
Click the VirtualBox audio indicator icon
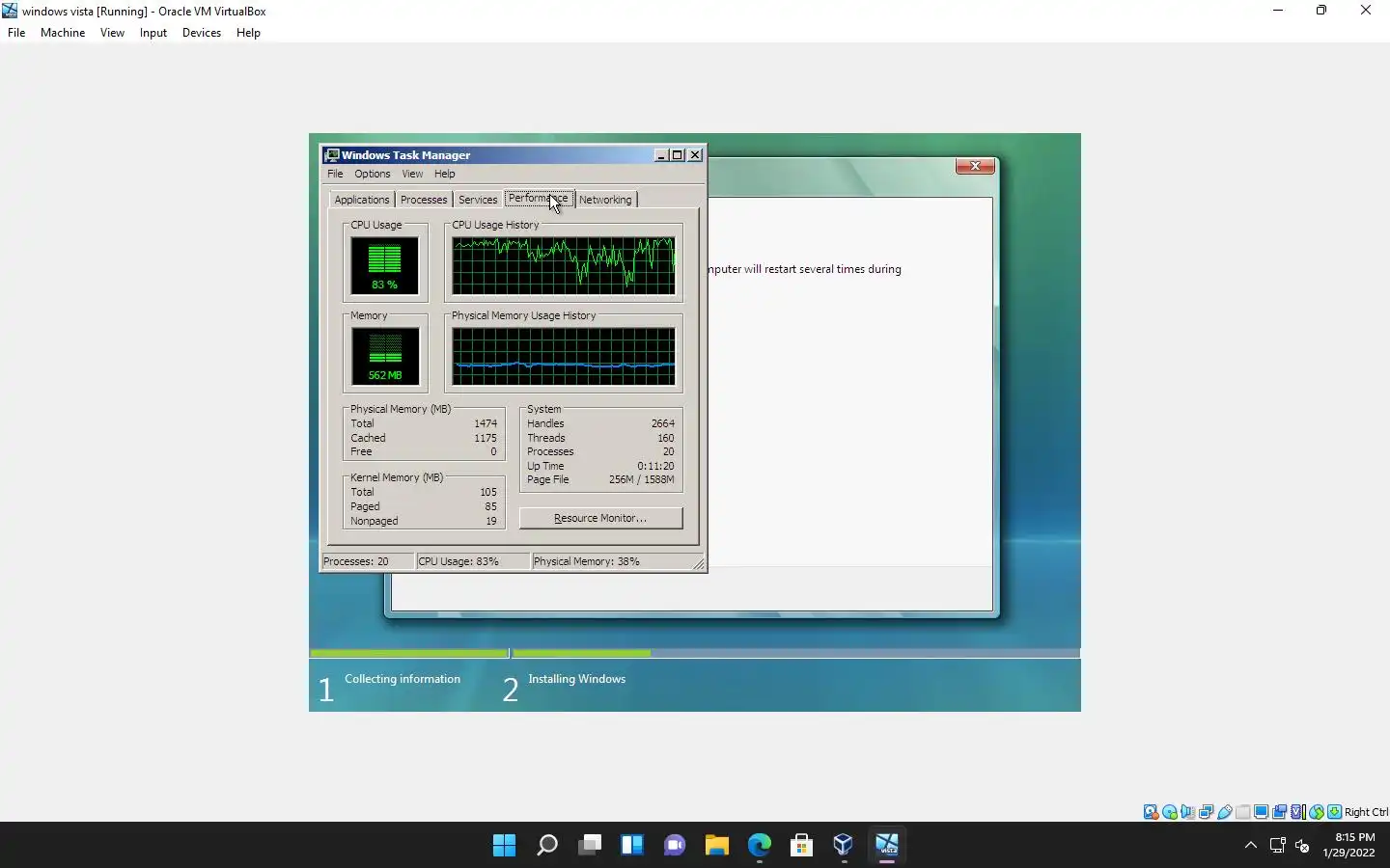tap(1188, 812)
